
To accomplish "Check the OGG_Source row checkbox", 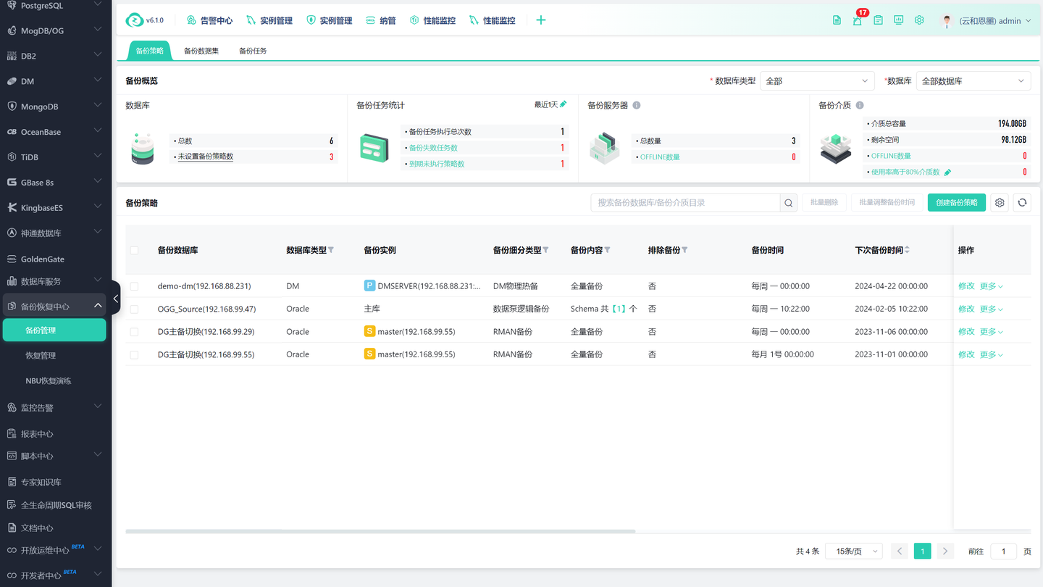I will pos(134,309).
